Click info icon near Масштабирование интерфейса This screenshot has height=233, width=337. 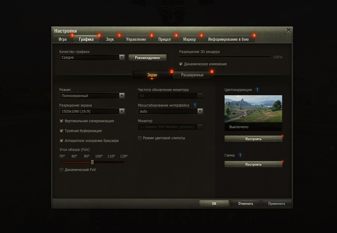tap(195, 105)
